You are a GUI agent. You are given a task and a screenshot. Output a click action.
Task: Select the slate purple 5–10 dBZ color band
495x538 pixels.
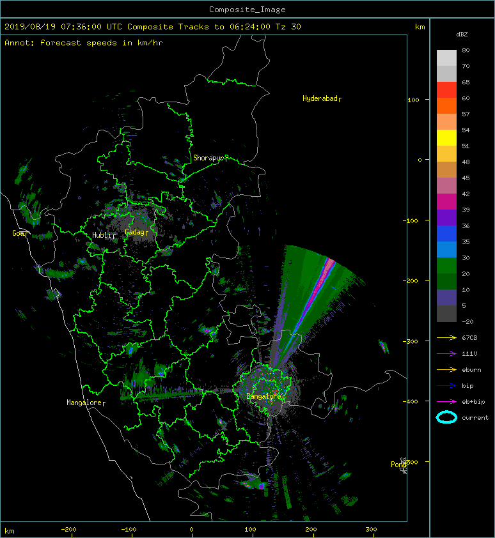coord(446,298)
